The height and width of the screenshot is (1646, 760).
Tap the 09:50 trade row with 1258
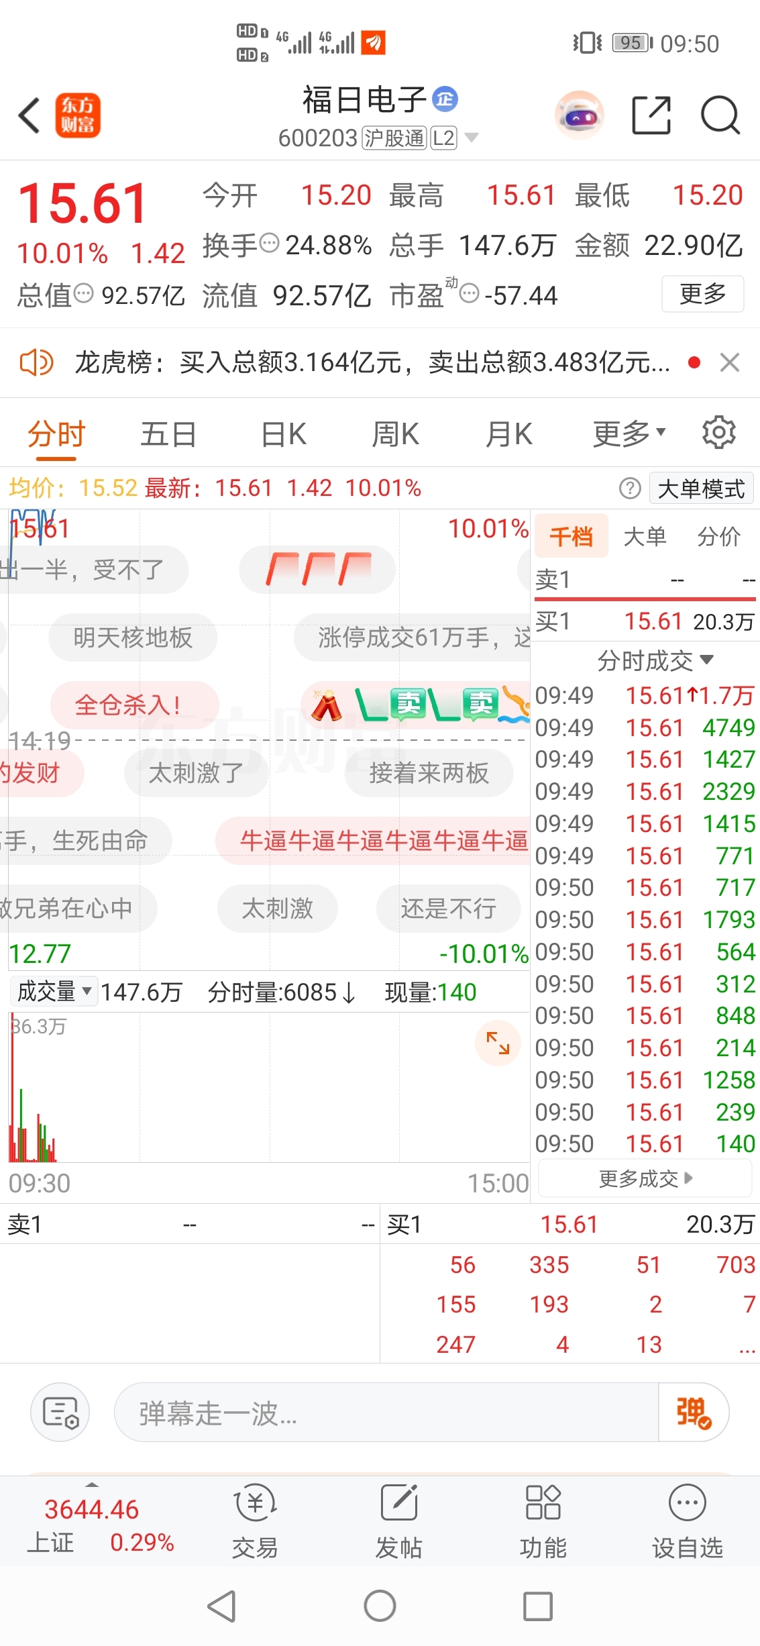[645, 1080]
